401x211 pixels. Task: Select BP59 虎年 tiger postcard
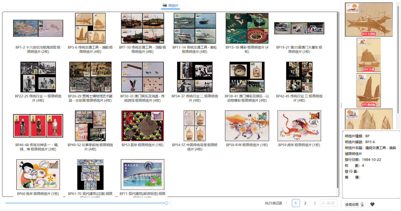[299, 126]
